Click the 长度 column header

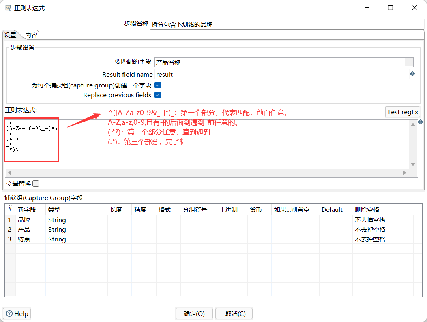point(120,210)
